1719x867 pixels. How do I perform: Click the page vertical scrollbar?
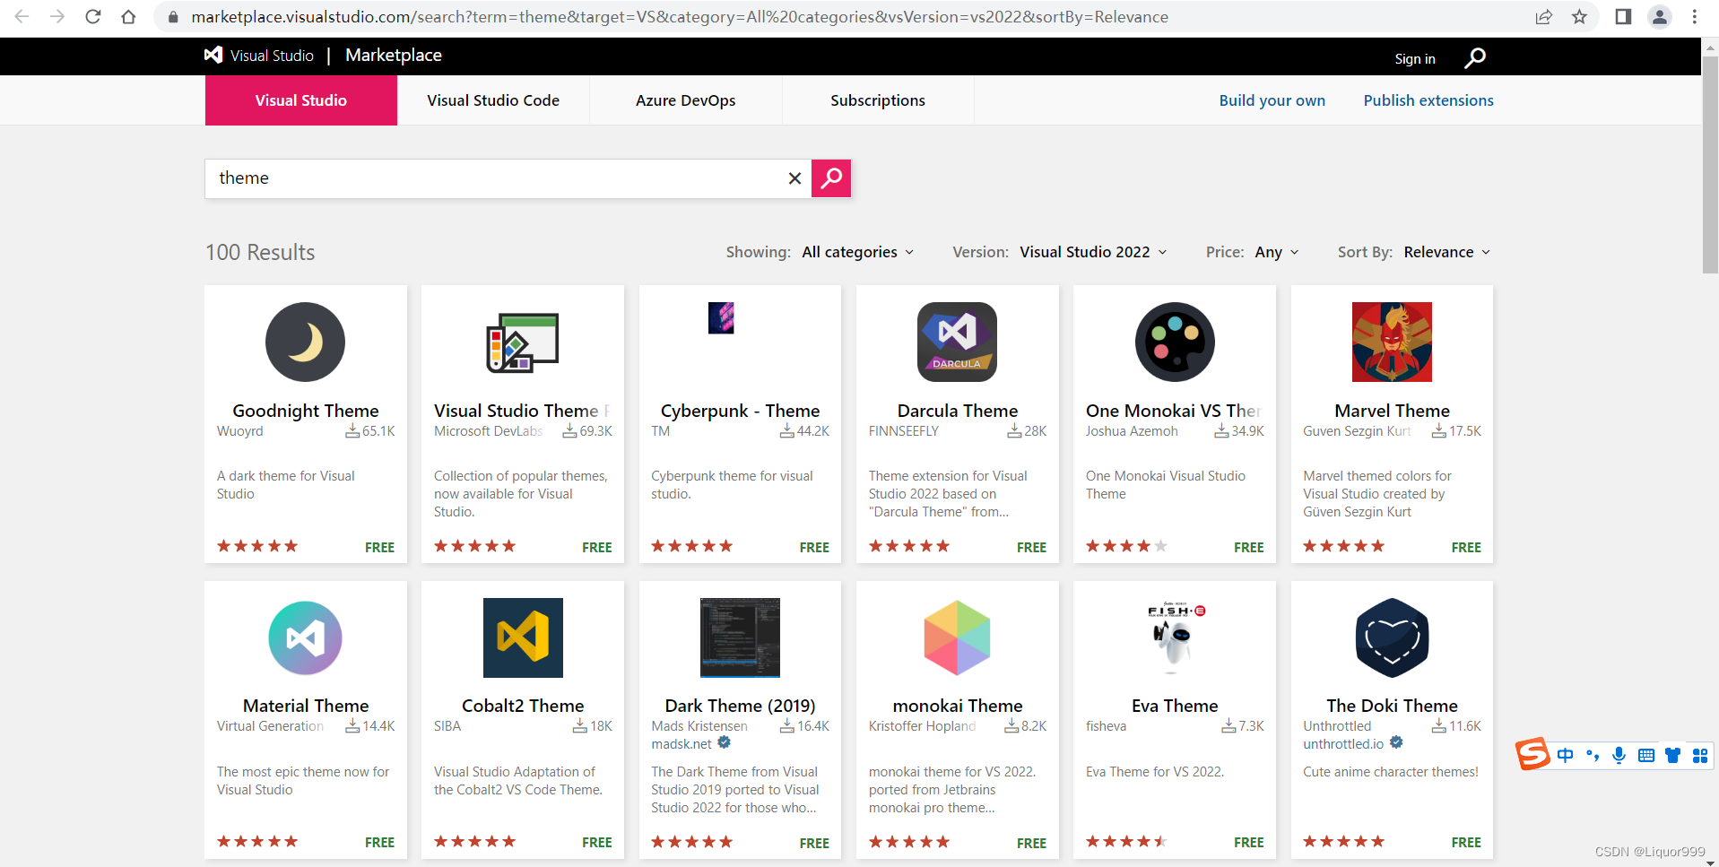[x=1710, y=166]
